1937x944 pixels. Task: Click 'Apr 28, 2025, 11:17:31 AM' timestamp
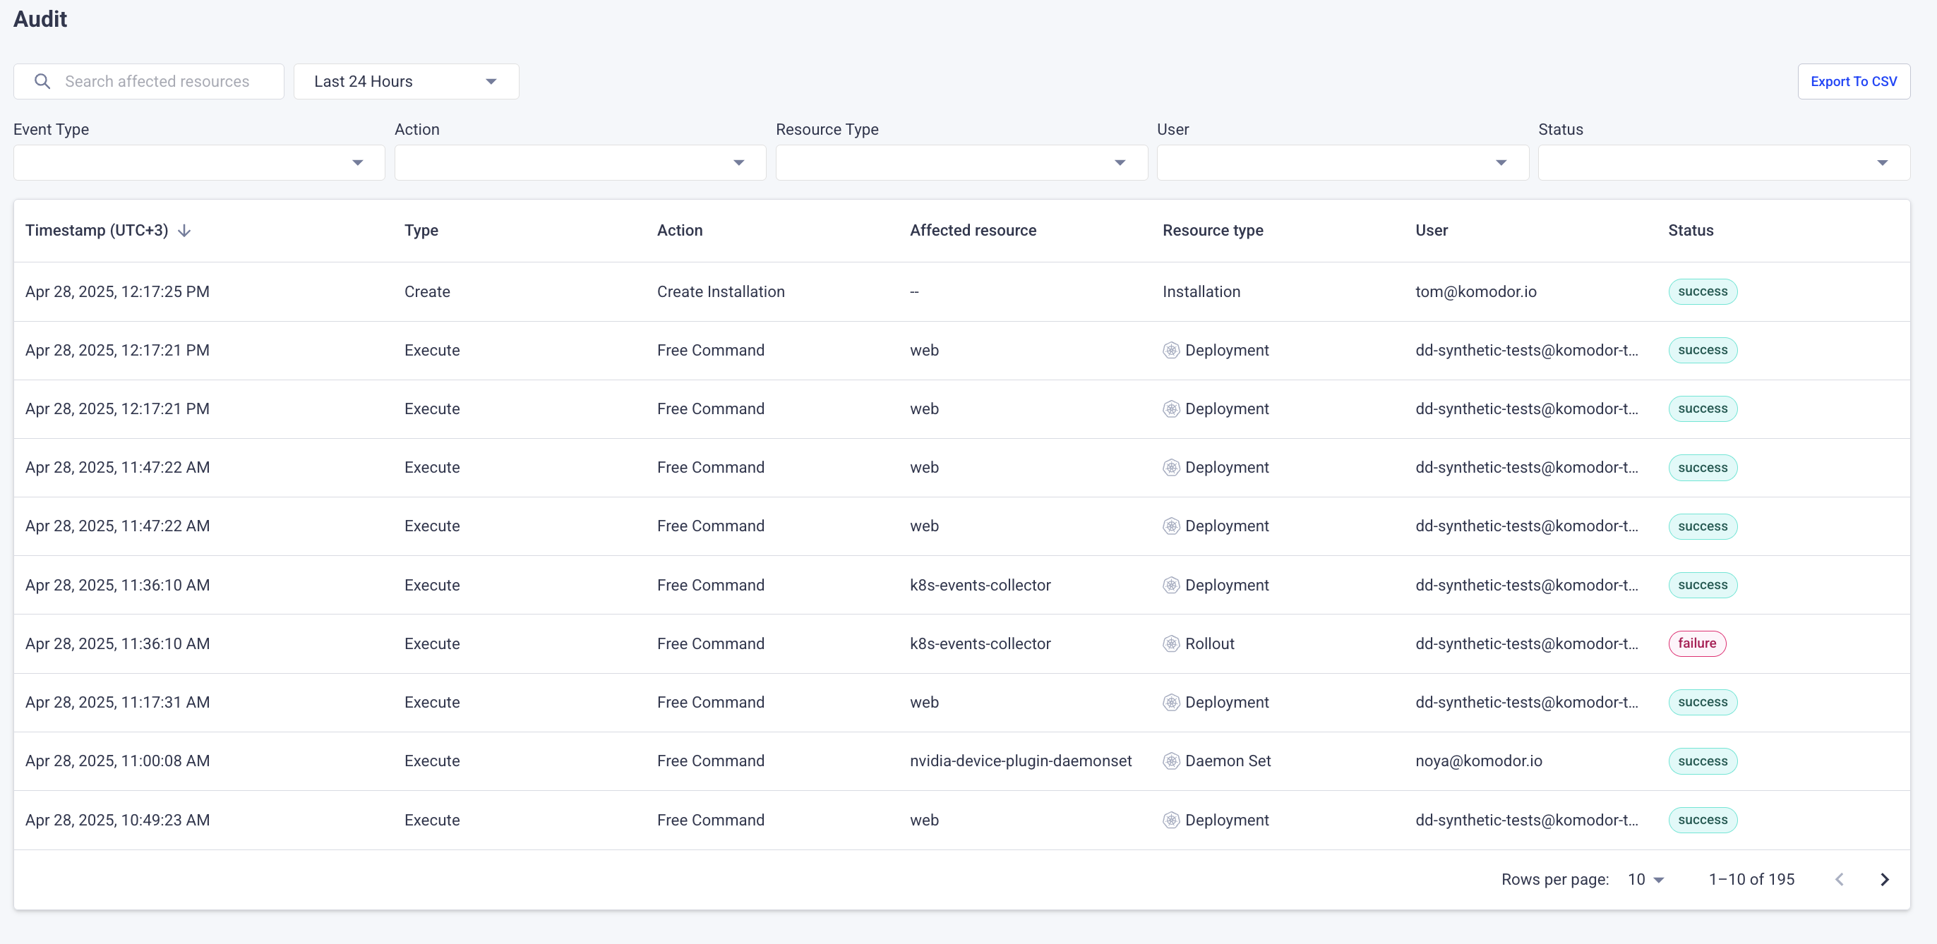117,702
